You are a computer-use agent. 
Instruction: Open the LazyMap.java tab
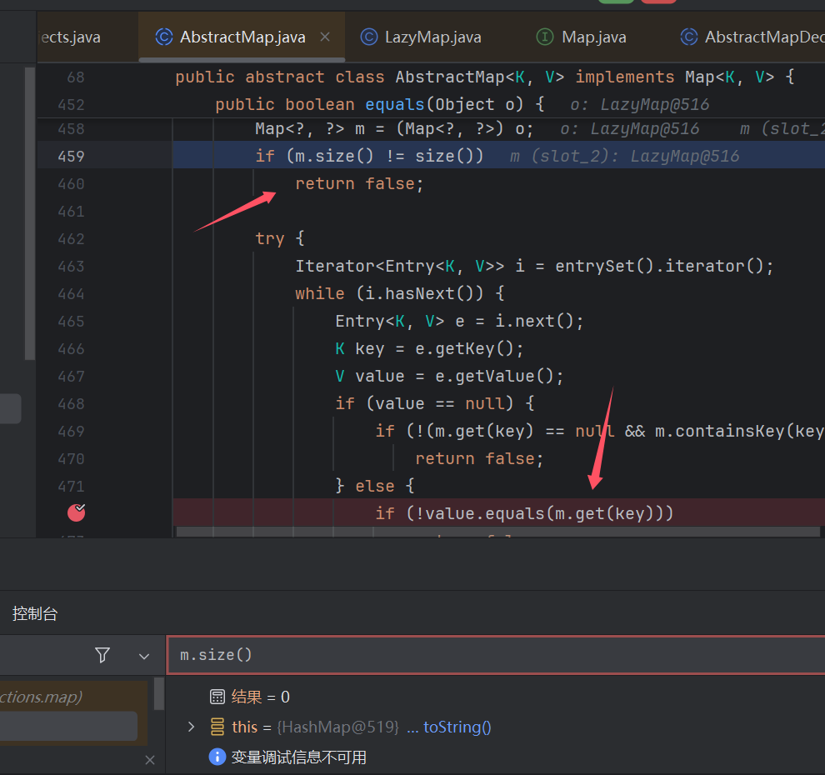coord(421,37)
